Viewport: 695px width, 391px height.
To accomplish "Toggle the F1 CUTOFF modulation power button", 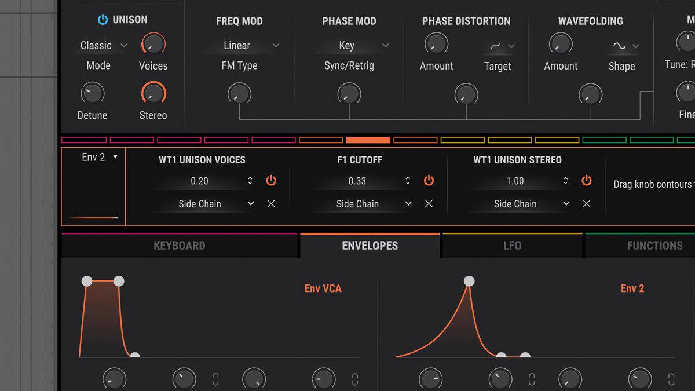I will (429, 180).
